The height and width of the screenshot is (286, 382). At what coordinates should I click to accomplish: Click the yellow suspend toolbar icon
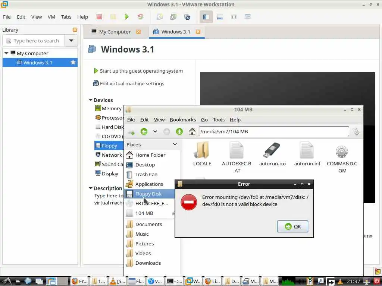coord(113,17)
